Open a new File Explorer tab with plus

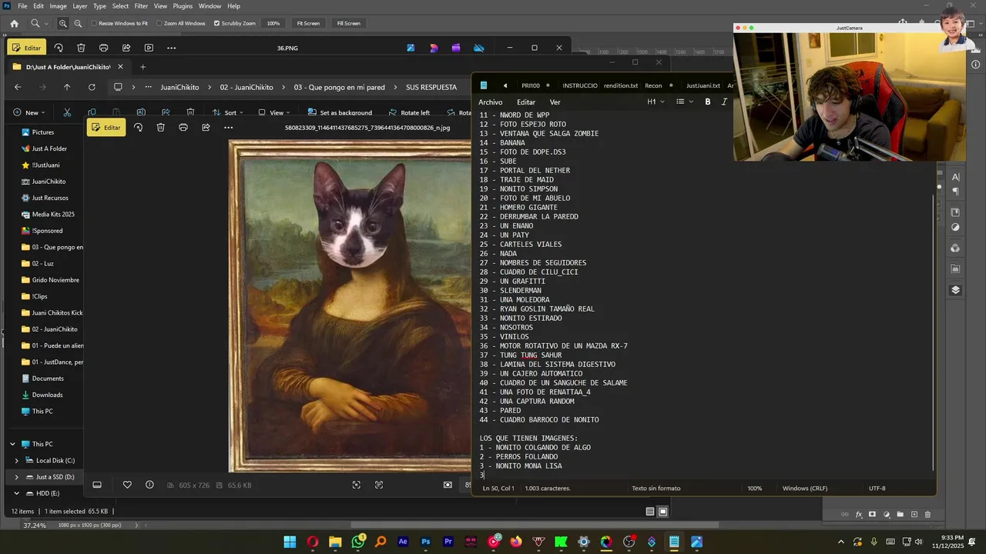(x=143, y=67)
